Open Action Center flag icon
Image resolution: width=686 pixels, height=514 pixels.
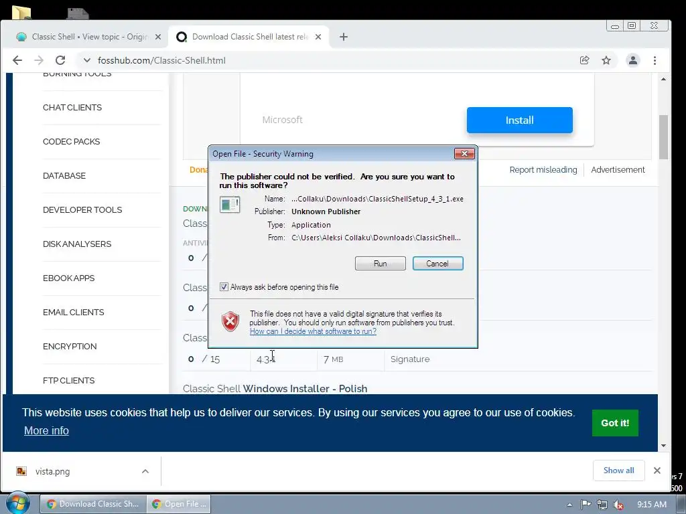pos(586,505)
